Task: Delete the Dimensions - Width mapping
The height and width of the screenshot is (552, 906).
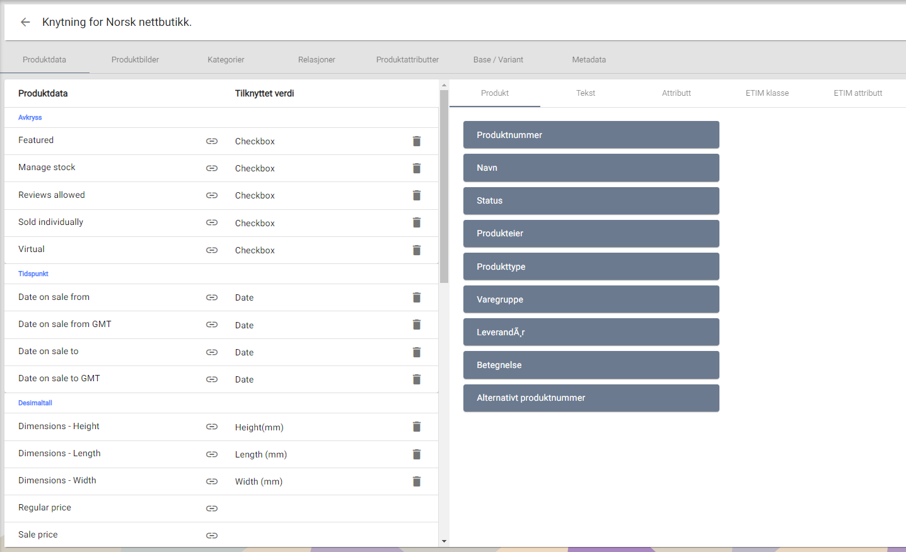Action: 417,481
